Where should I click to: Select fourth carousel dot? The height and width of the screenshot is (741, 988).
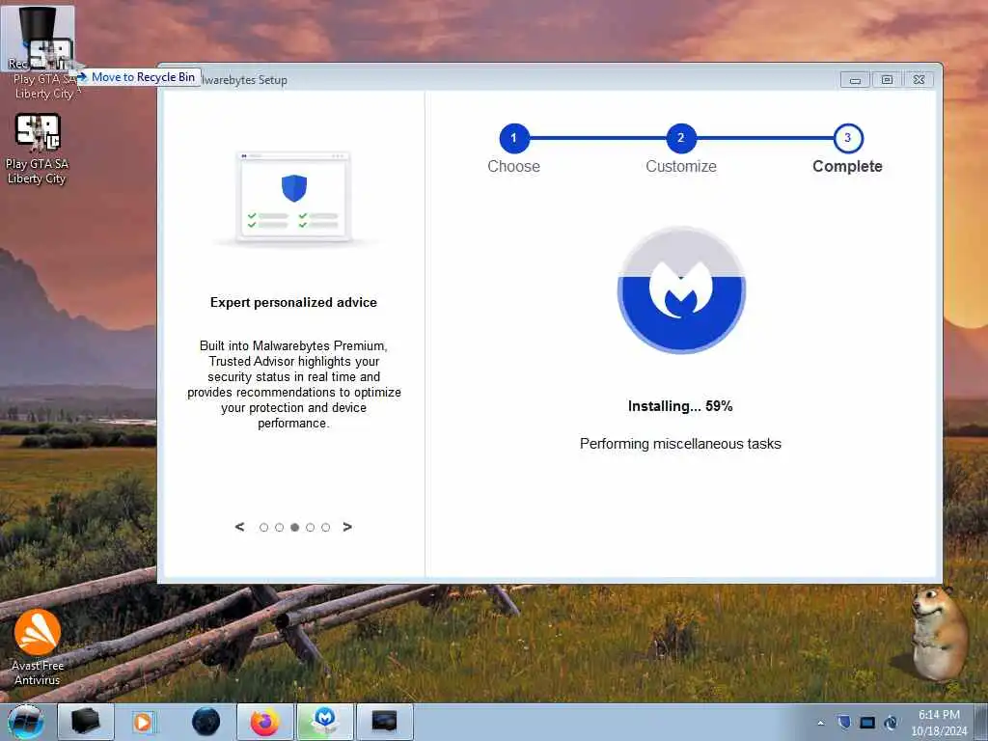[310, 528]
